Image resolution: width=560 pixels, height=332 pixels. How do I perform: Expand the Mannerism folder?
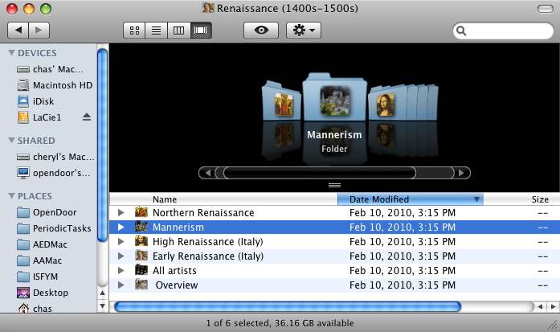click(121, 227)
